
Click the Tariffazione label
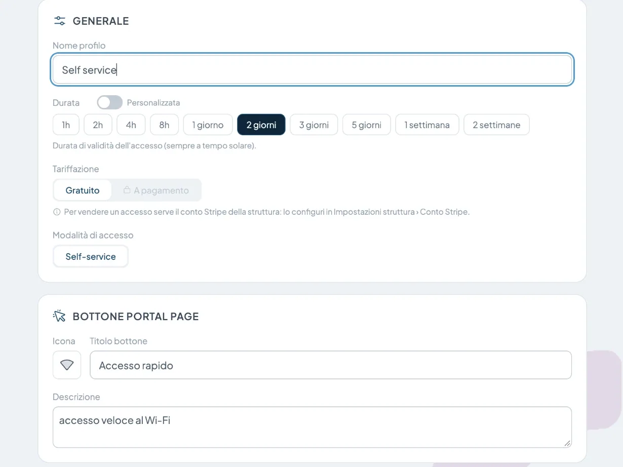click(76, 169)
